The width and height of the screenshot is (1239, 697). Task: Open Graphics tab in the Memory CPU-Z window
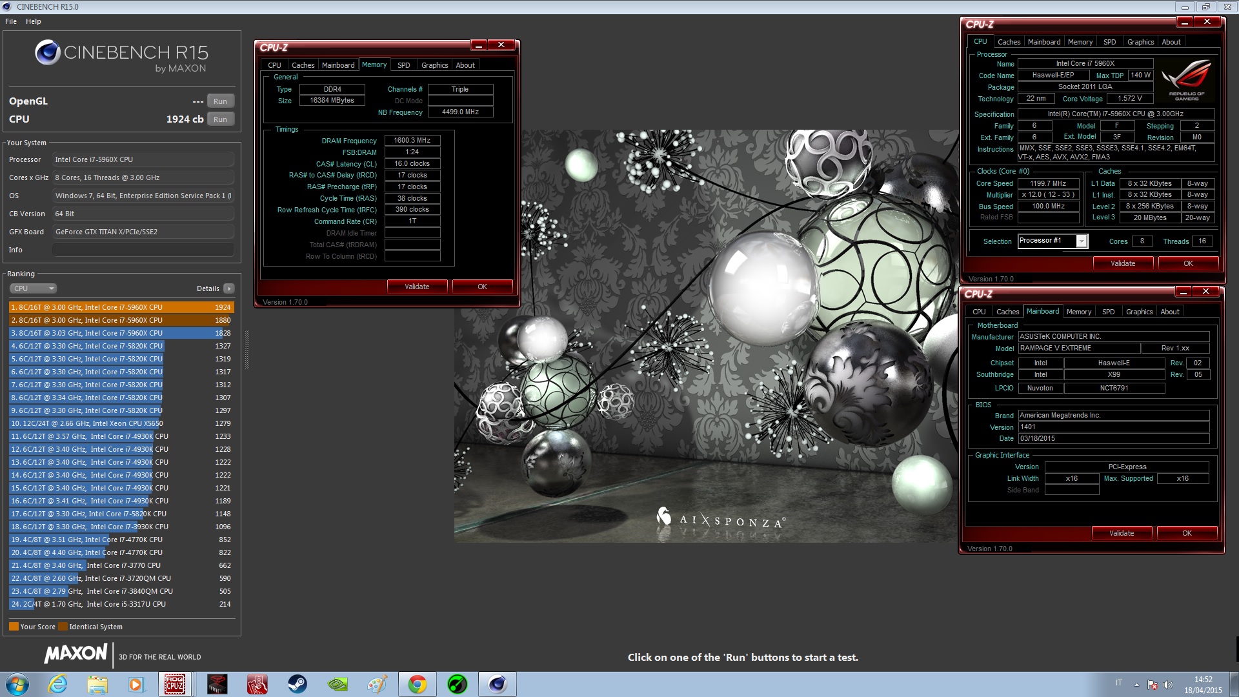[434, 65]
